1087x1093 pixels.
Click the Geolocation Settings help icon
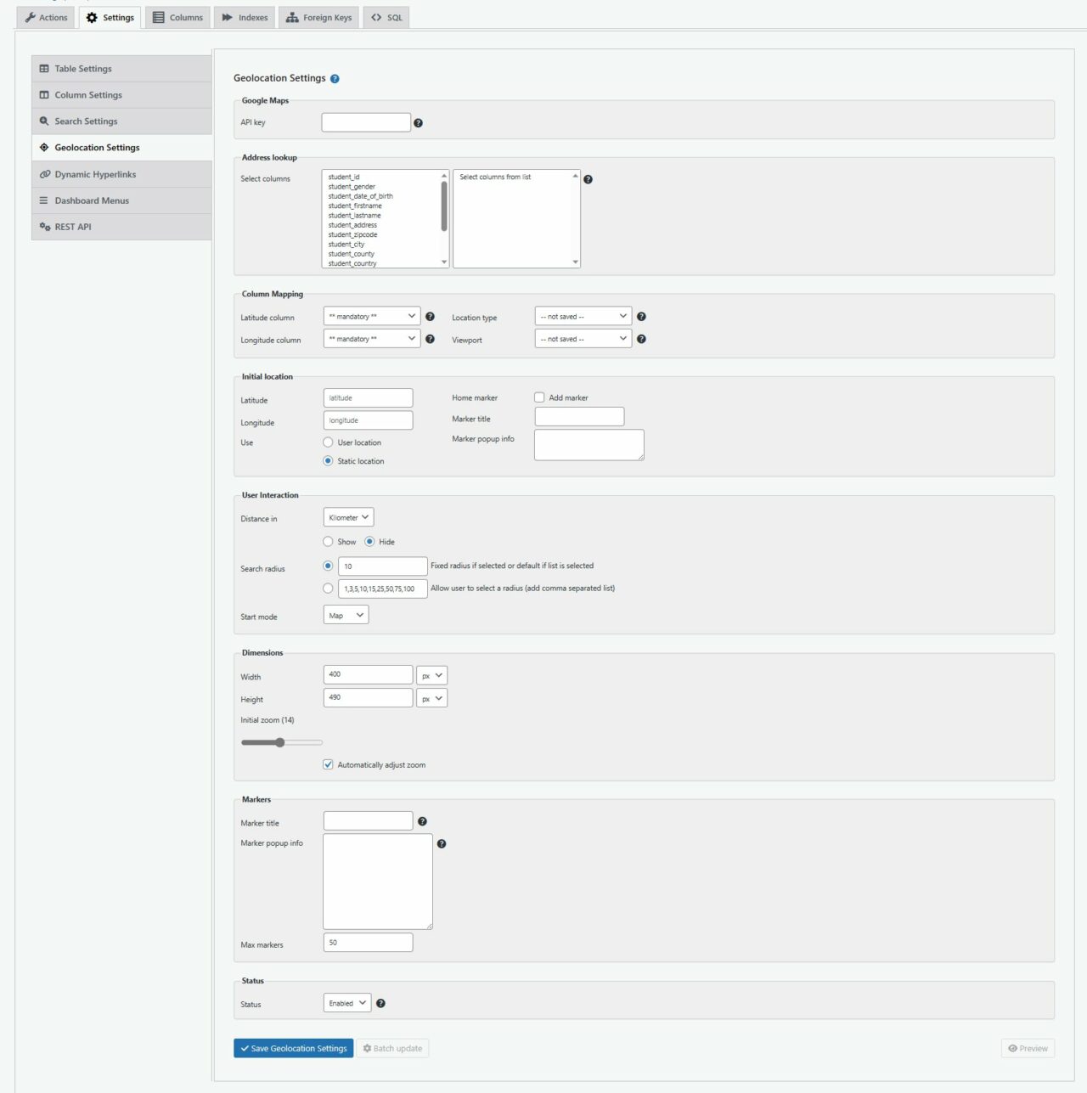pos(335,78)
